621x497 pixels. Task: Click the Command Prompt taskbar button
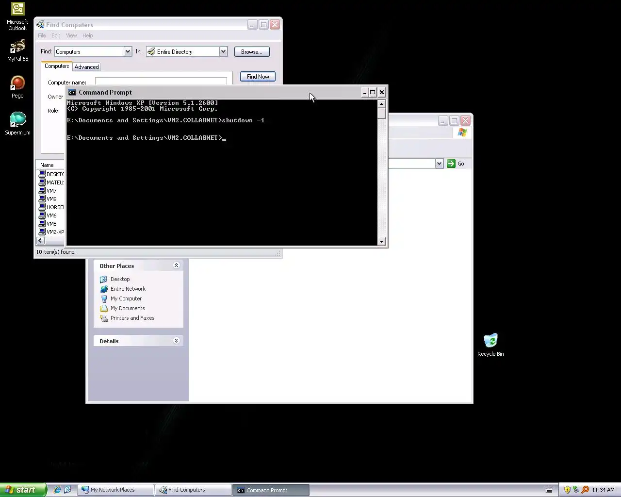[271, 490]
